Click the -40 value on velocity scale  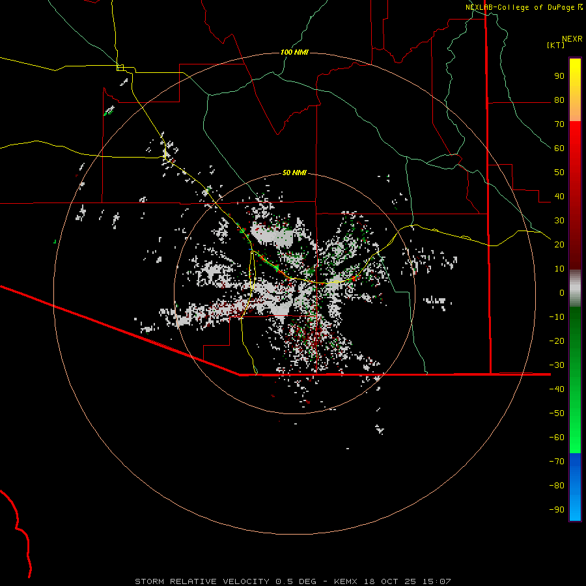(557, 389)
